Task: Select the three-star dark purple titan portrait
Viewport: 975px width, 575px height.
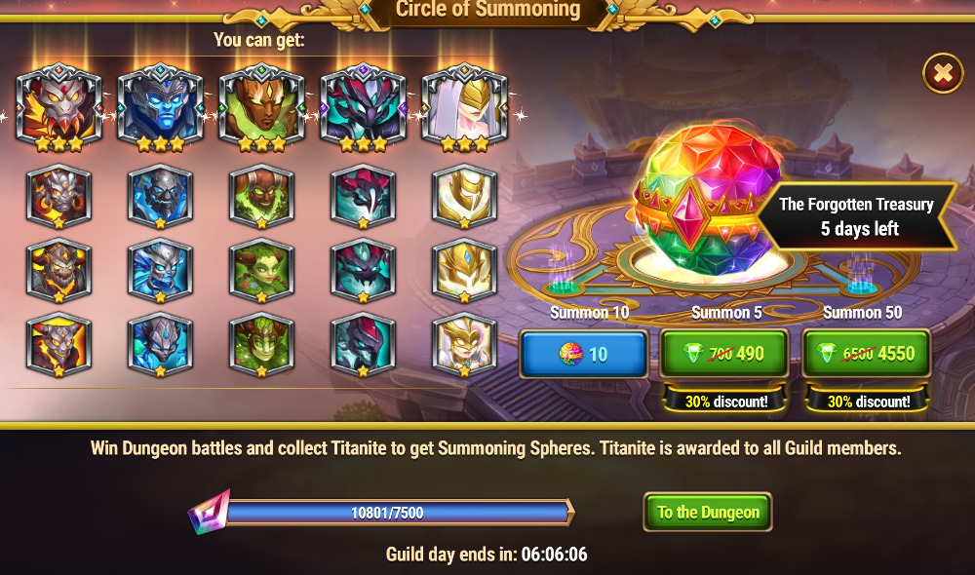Action: 363,107
